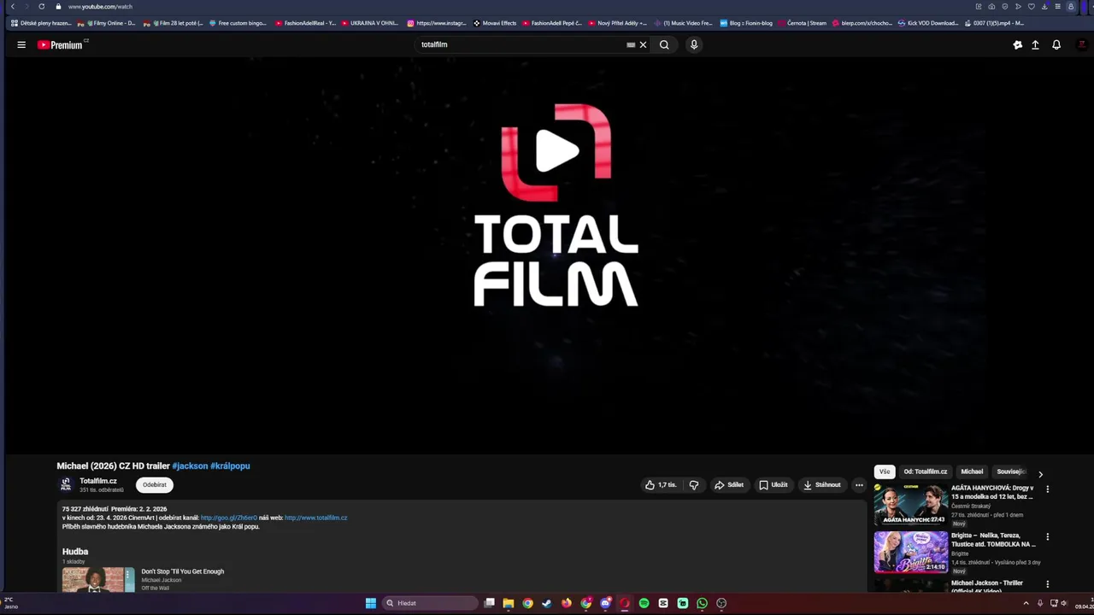This screenshot has height=615, width=1094.
Task: Click the #králpopu hashtag
Action: (x=230, y=466)
